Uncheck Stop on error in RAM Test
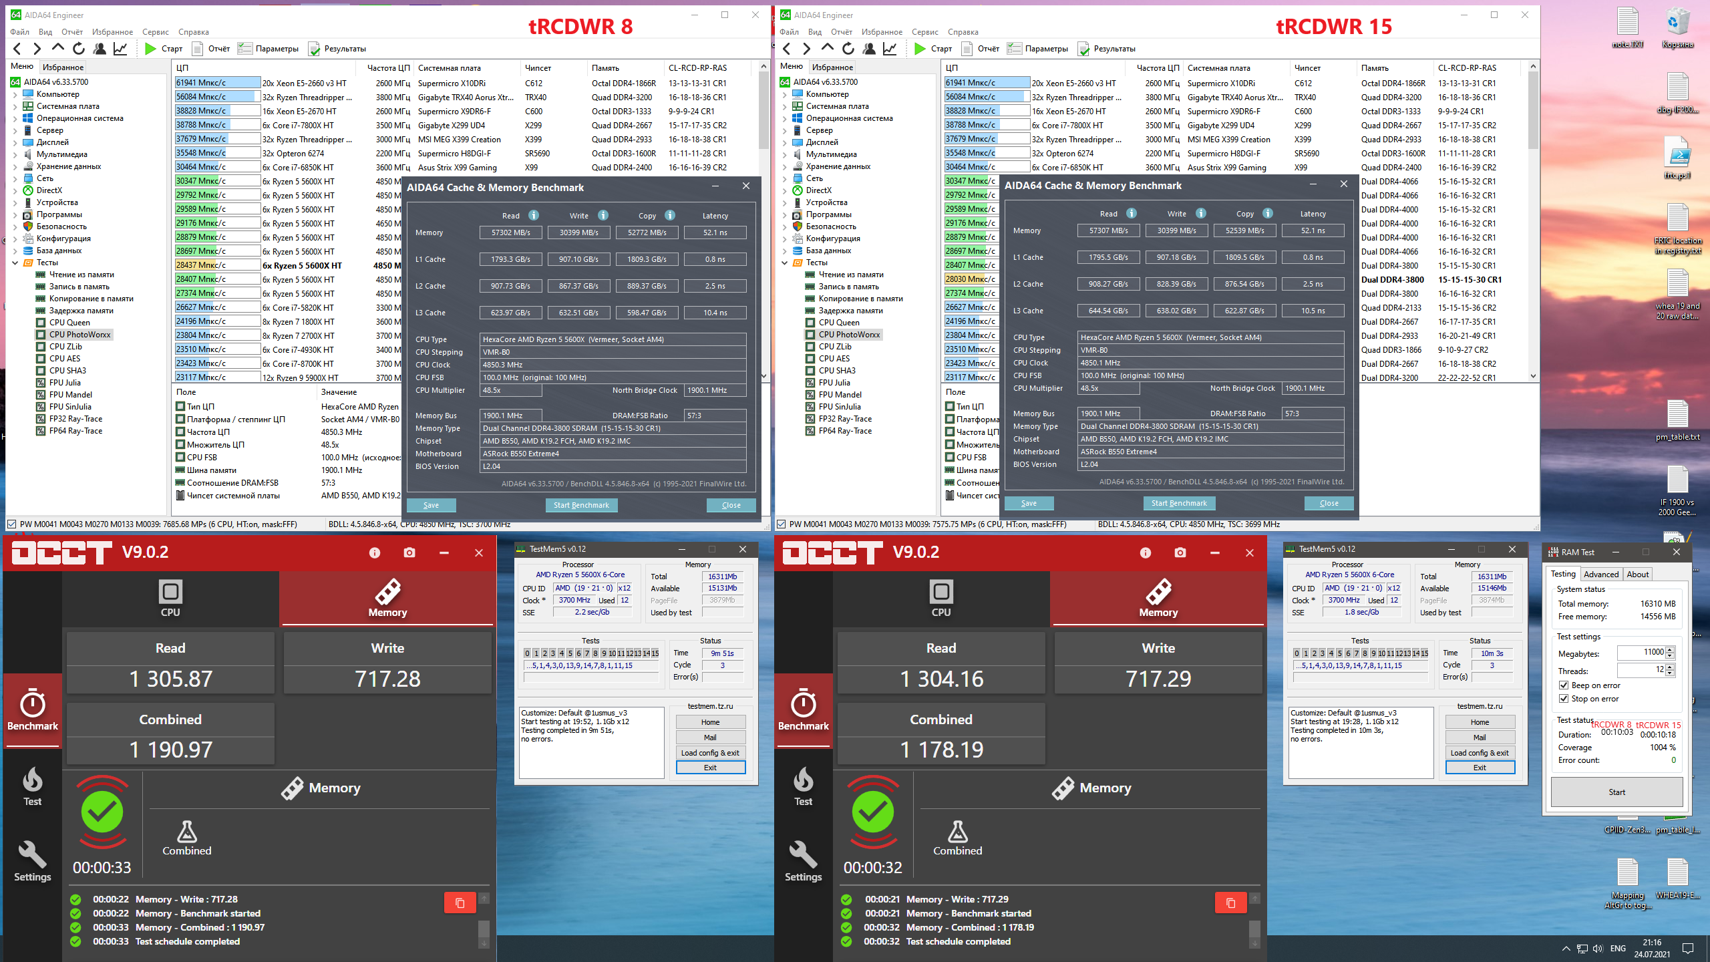Viewport: 1710px width, 962px height. 1564,699
